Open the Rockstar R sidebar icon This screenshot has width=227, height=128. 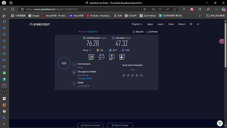(x=4, y=105)
